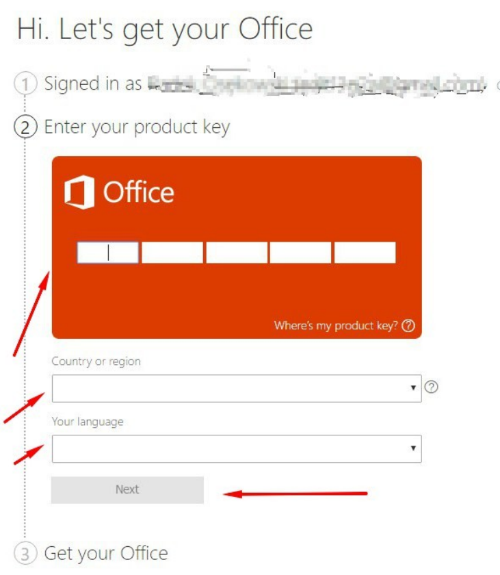500x575 pixels.
Task: Click the Country or region dropdown arrow
Action: click(x=413, y=388)
